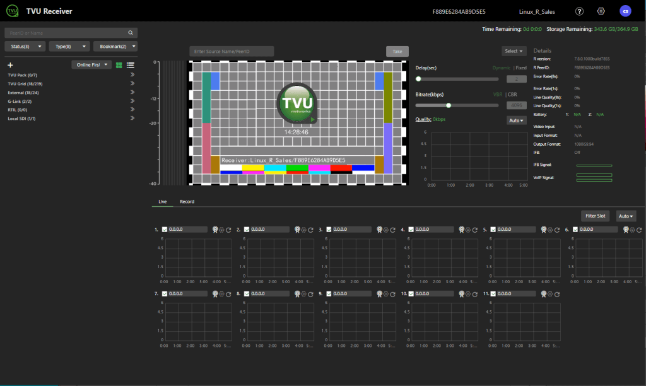The image size is (646, 386).
Task: Click the Filter Slot button
Action: point(596,216)
